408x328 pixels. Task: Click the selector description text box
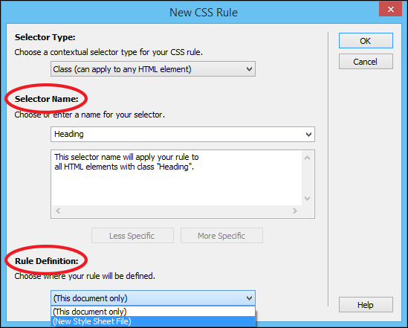[177, 178]
